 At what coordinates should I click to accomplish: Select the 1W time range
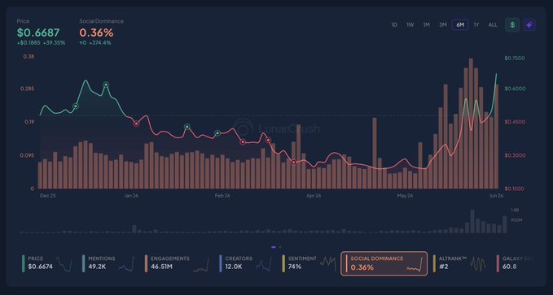coord(410,25)
